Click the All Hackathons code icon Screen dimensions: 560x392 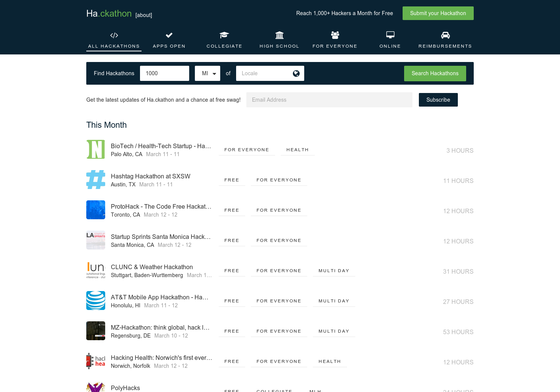click(114, 35)
